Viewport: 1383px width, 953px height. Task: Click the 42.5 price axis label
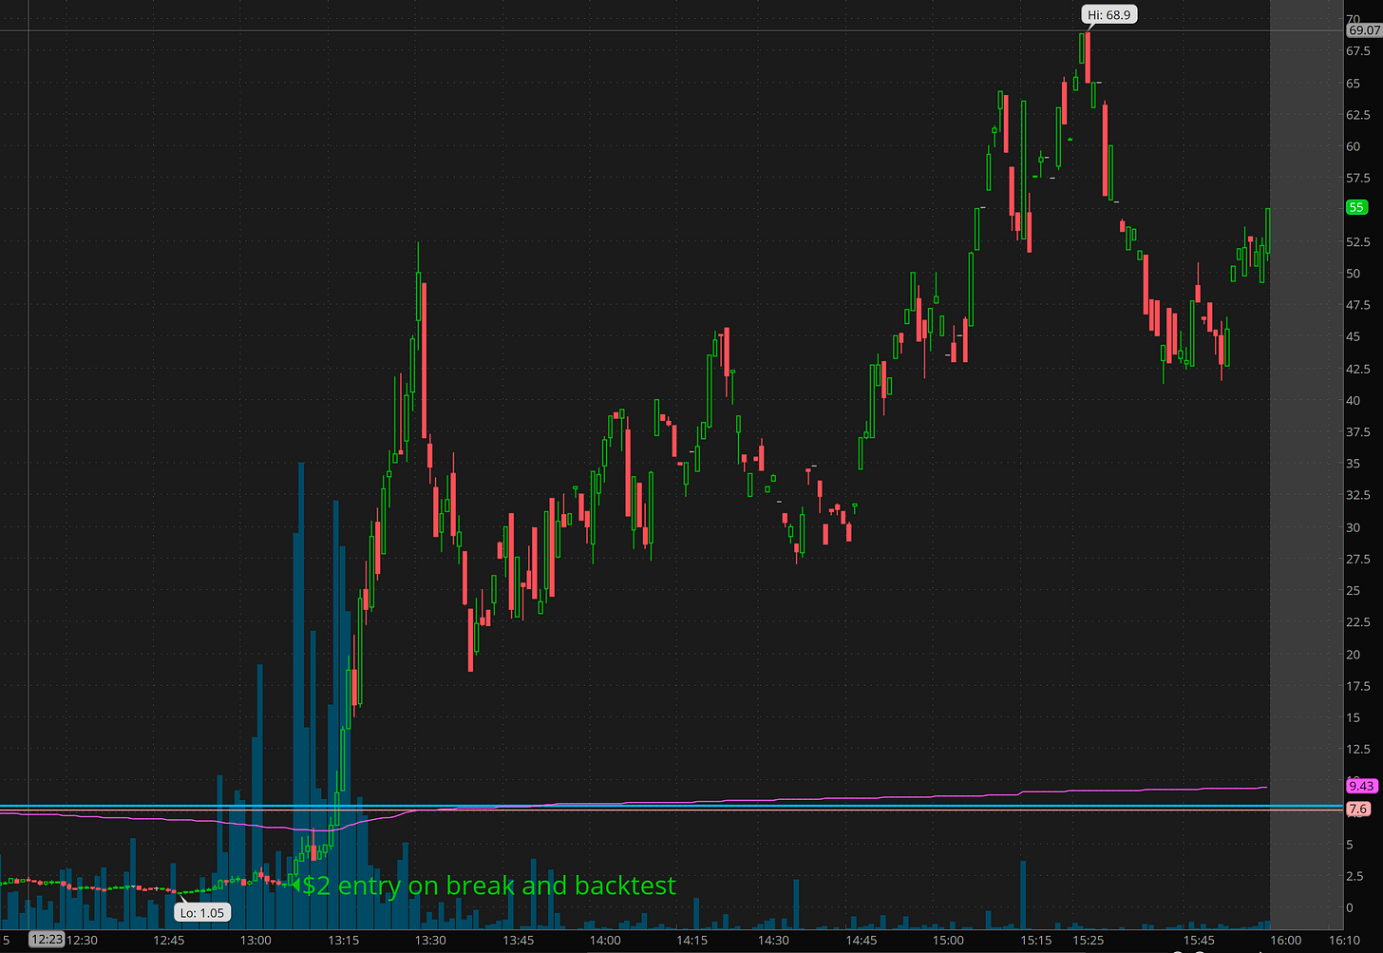point(1358,369)
